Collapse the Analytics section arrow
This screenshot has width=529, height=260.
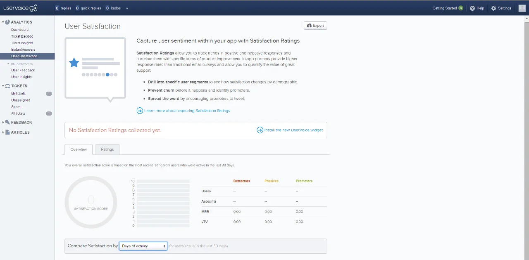click(3, 22)
